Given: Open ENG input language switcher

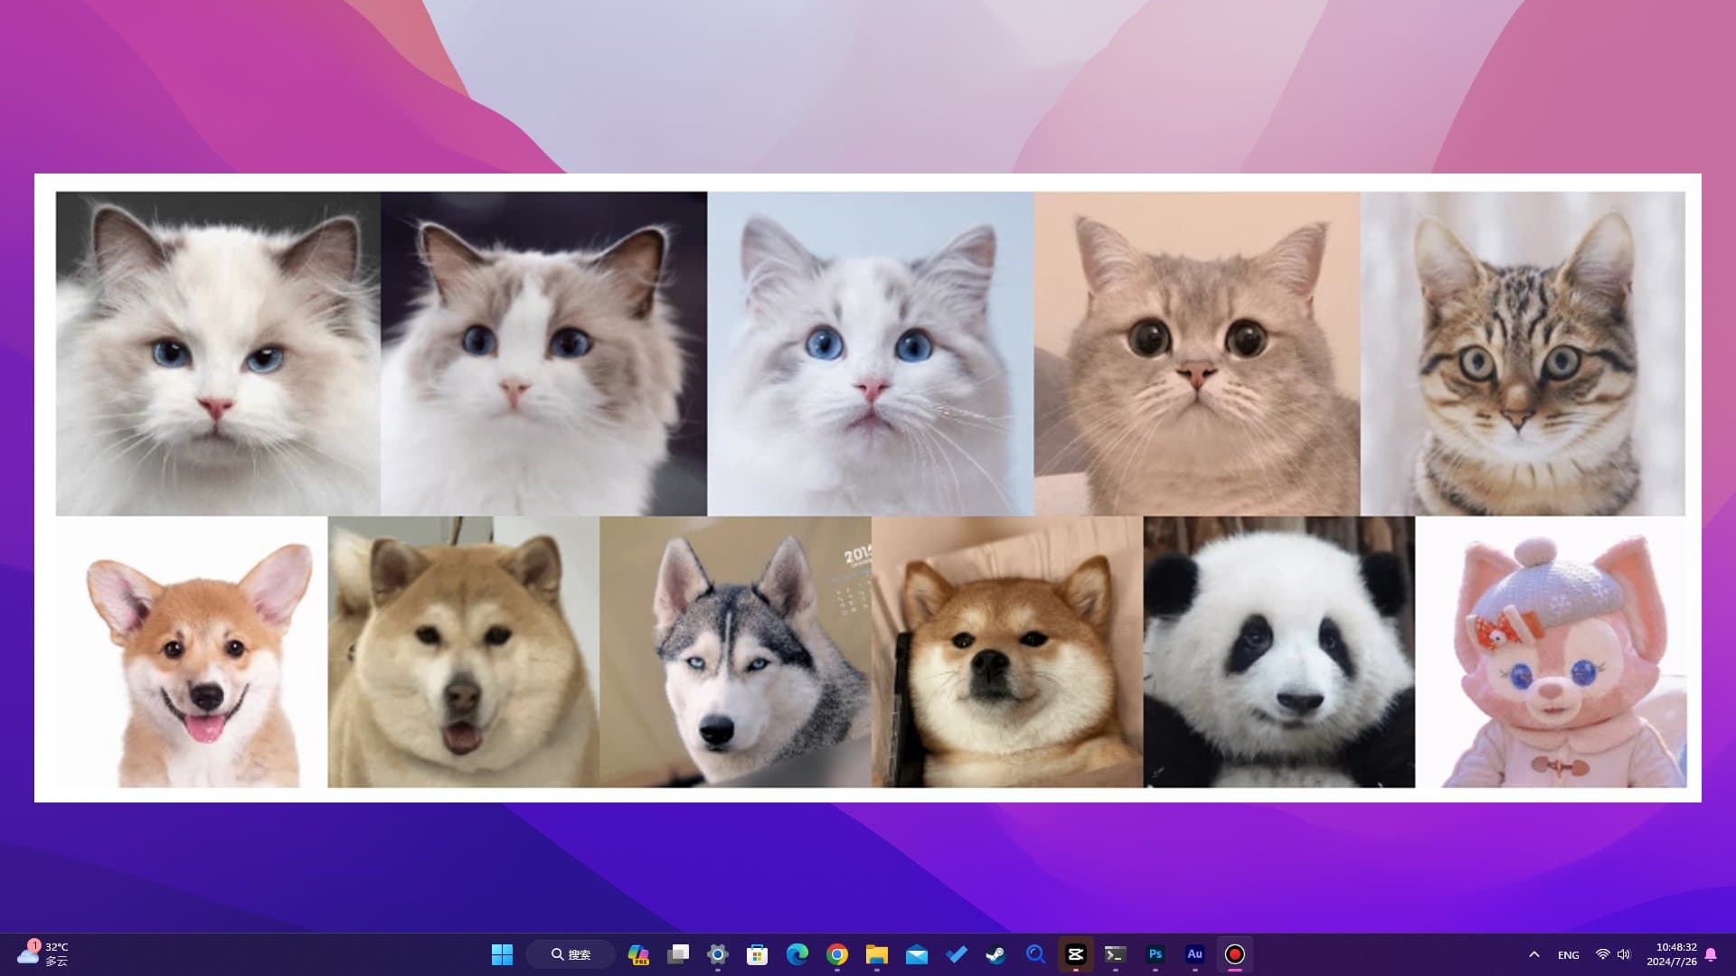Looking at the screenshot, I should tap(1569, 954).
